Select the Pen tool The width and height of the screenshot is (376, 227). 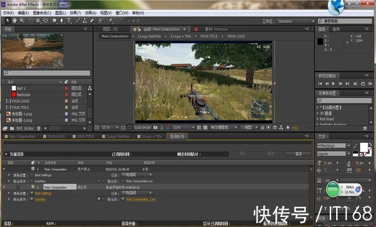[62, 21]
